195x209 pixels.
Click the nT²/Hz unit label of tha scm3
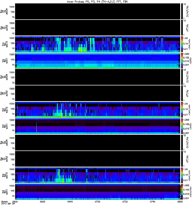187,28
